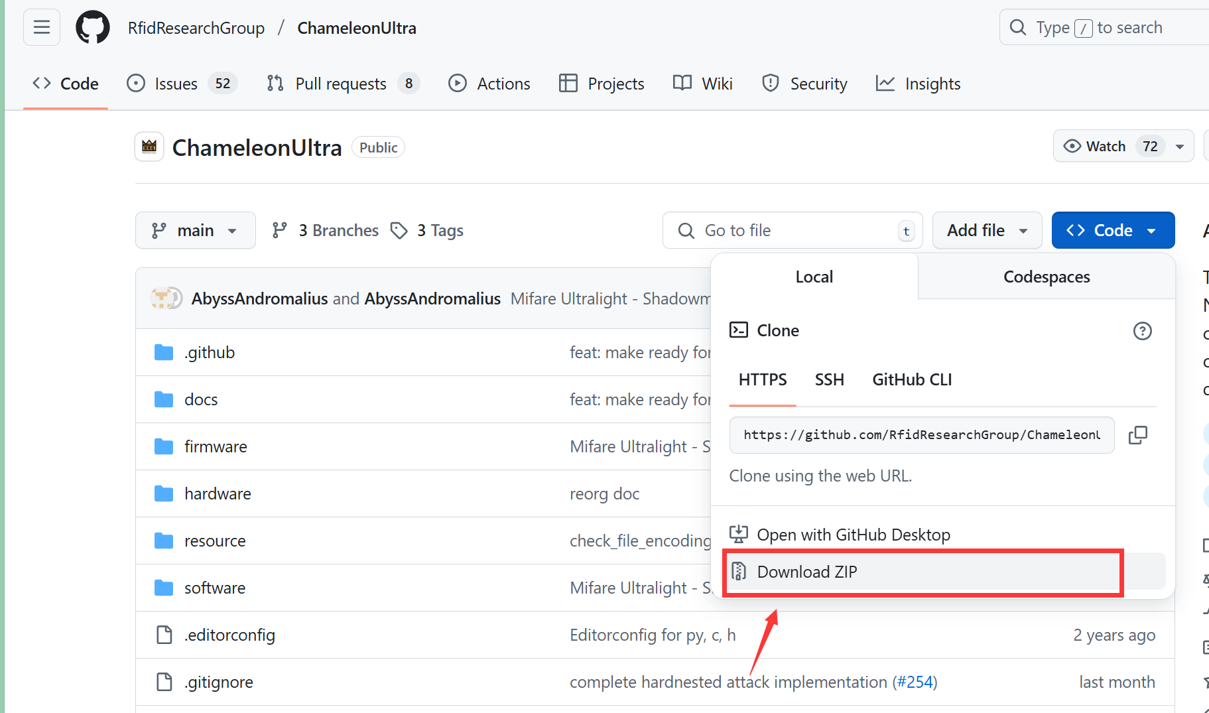1209x713 pixels.
Task: Open the .github folder
Action: [x=210, y=352]
